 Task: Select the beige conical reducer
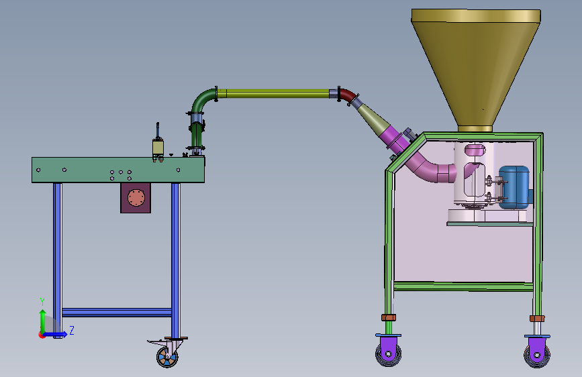[x=373, y=119]
